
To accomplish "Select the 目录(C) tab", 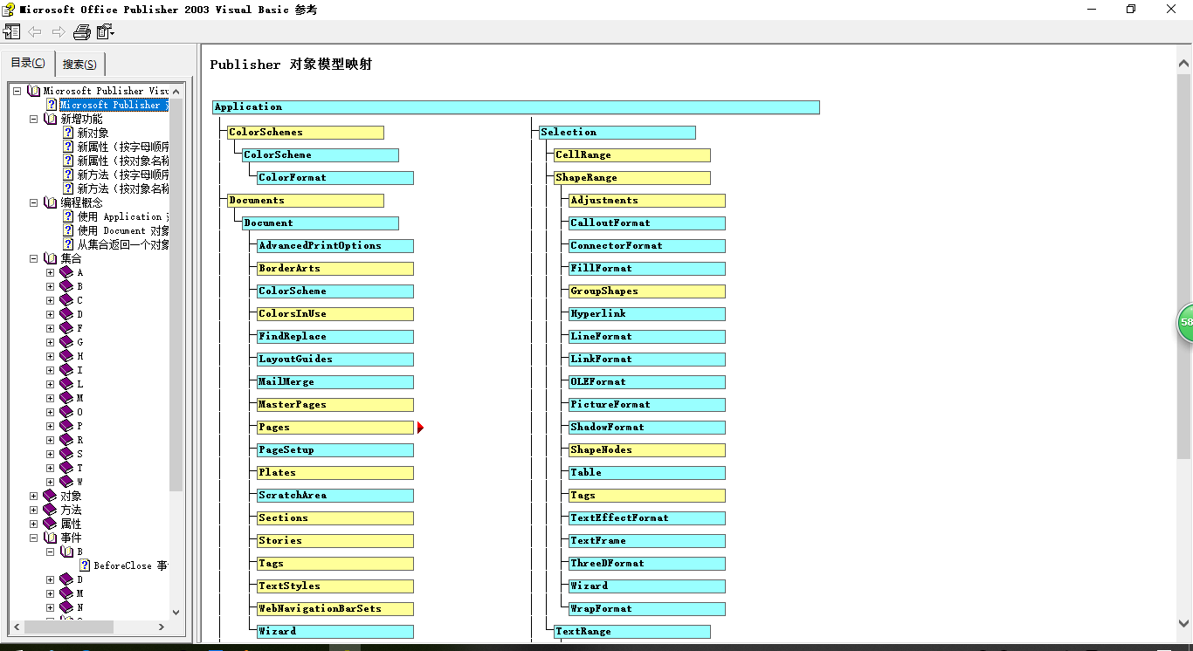I will (28, 63).
